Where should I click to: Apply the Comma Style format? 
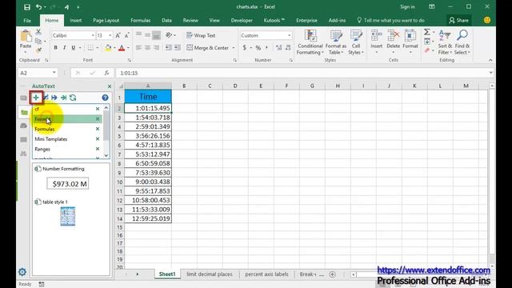266,48
